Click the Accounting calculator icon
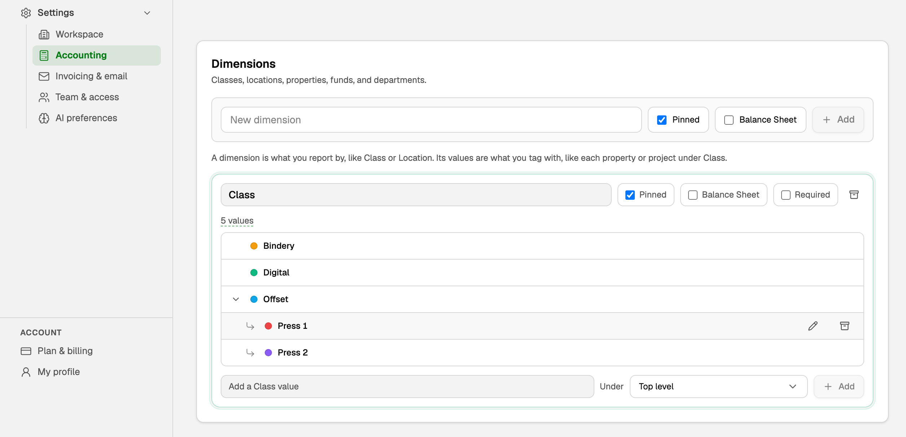 (44, 56)
